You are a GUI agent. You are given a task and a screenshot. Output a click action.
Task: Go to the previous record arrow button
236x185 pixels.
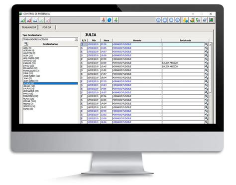click(x=165, y=20)
